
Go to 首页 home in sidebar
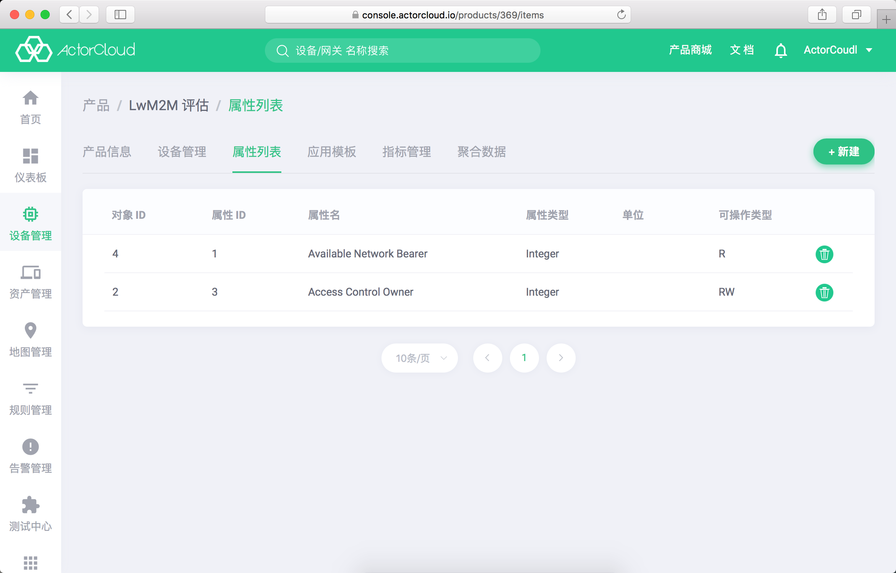pyautogui.click(x=31, y=107)
